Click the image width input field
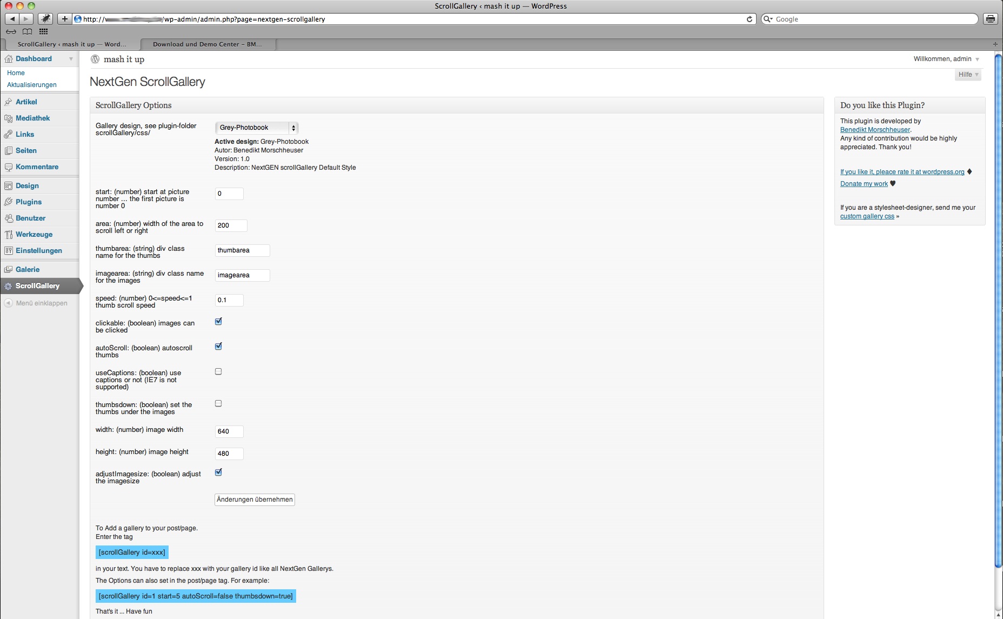Screen dimensions: 1003x619 (x=229, y=431)
